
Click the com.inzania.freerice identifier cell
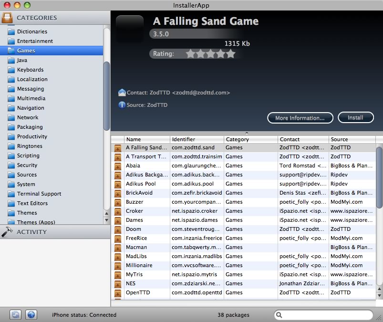point(197,238)
